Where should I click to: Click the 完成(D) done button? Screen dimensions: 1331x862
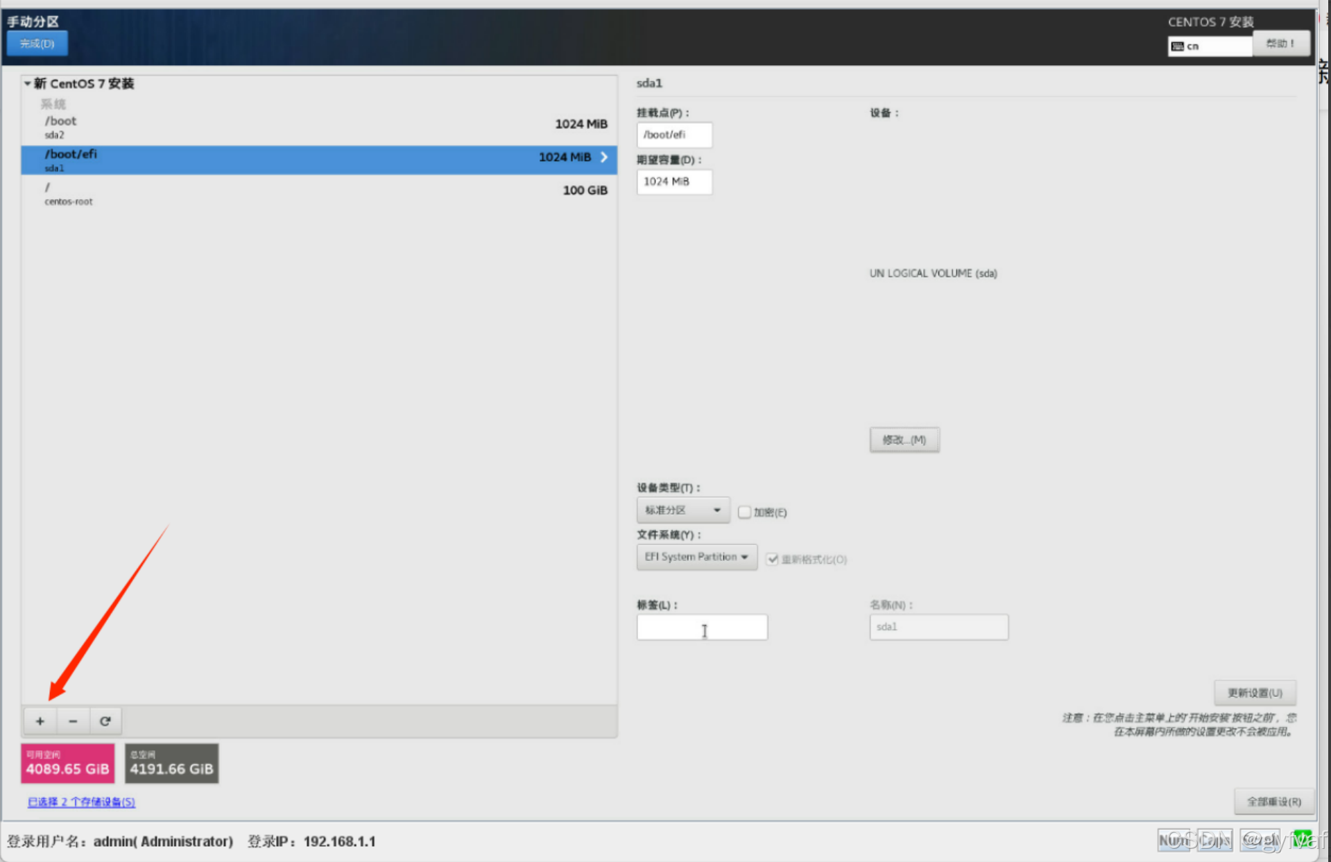(x=37, y=44)
